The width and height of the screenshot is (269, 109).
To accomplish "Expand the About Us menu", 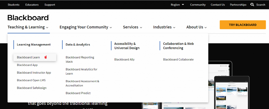I will tap(196, 27).
